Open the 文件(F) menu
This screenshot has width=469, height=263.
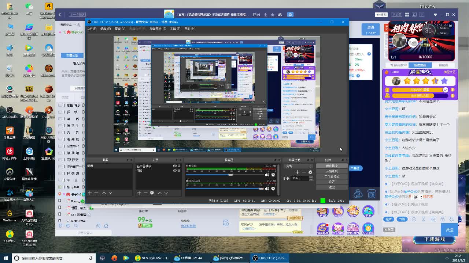[x=92, y=28]
